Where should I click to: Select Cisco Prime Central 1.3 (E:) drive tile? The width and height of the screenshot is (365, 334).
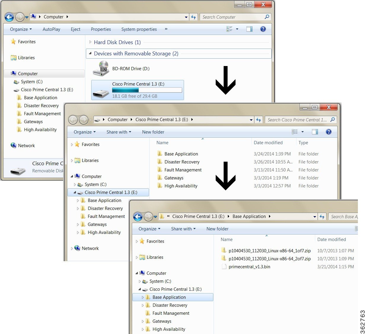(x=137, y=90)
